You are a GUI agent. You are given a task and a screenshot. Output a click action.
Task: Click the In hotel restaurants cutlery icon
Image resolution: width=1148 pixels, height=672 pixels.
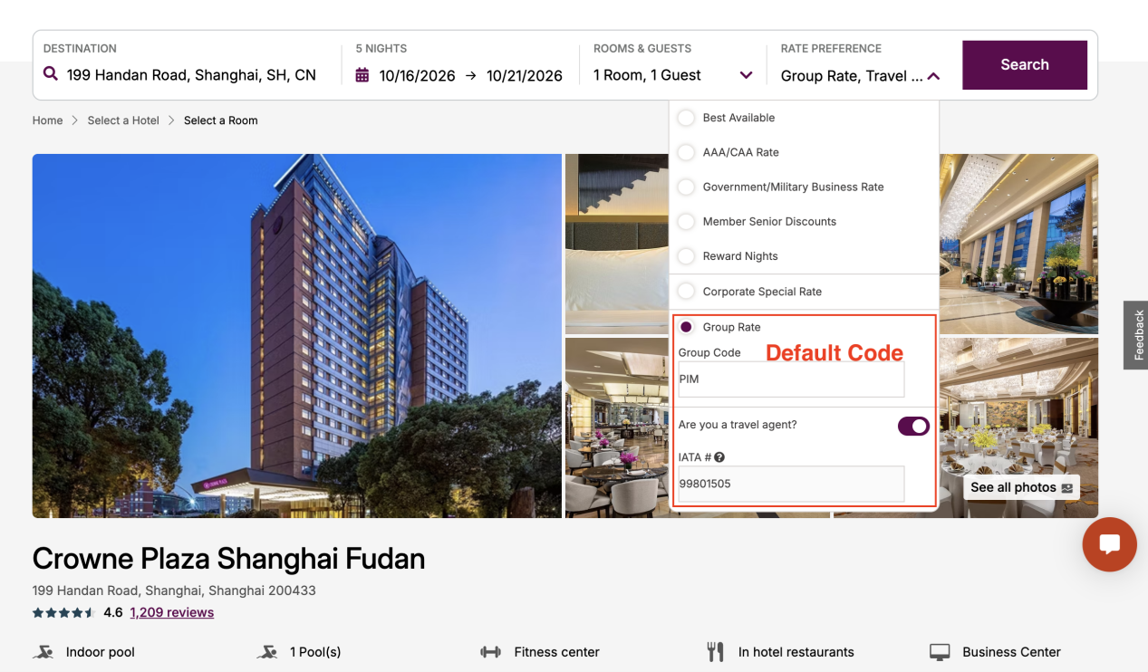click(x=715, y=652)
